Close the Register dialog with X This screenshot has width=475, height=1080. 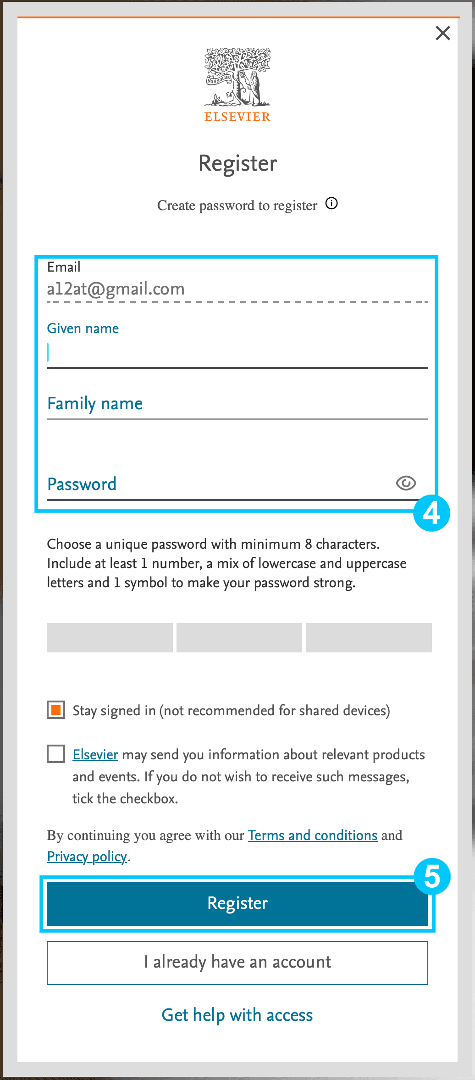(442, 33)
